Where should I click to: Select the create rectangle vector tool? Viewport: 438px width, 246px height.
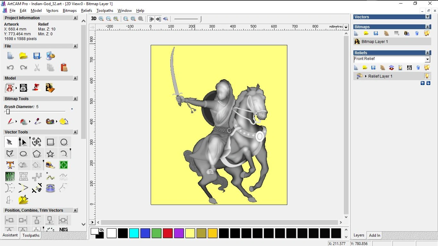[x=50, y=142]
